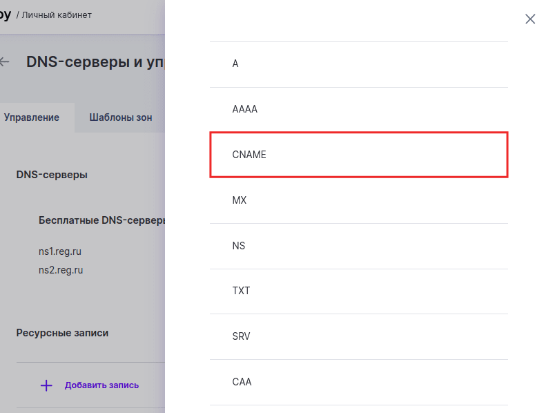Click the ns1.reg.ru server entry
Image resolution: width=546 pixels, height=413 pixels.
60,251
